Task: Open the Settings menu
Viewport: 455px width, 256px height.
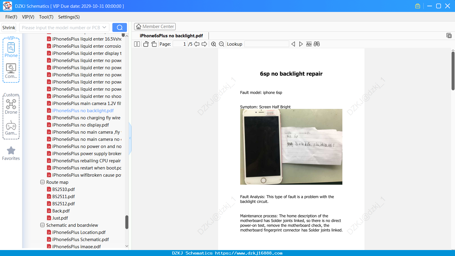Action: point(69,17)
